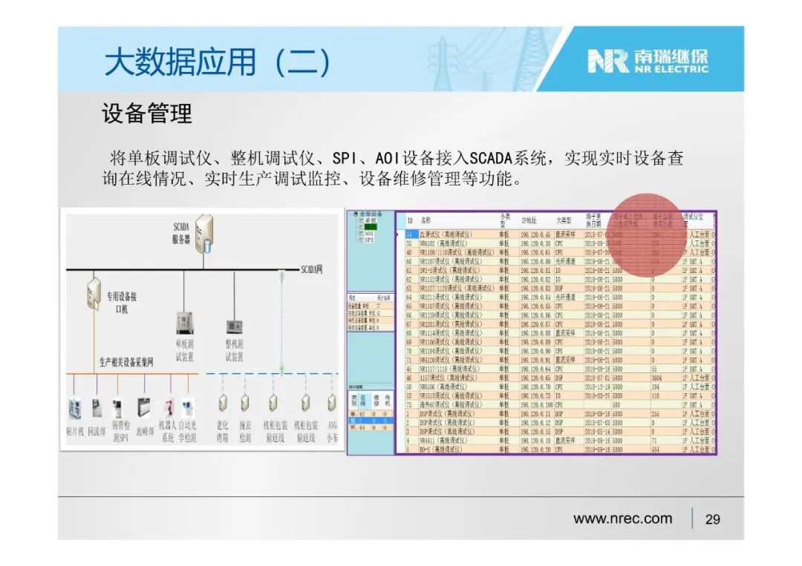Select the 贴片机 machine icon
Image resolution: width=802 pixels, height=566 pixels.
pos(75,408)
